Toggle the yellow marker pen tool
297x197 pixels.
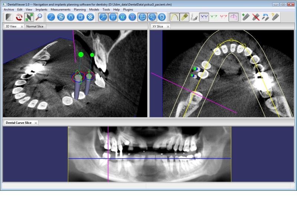pos(184,17)
